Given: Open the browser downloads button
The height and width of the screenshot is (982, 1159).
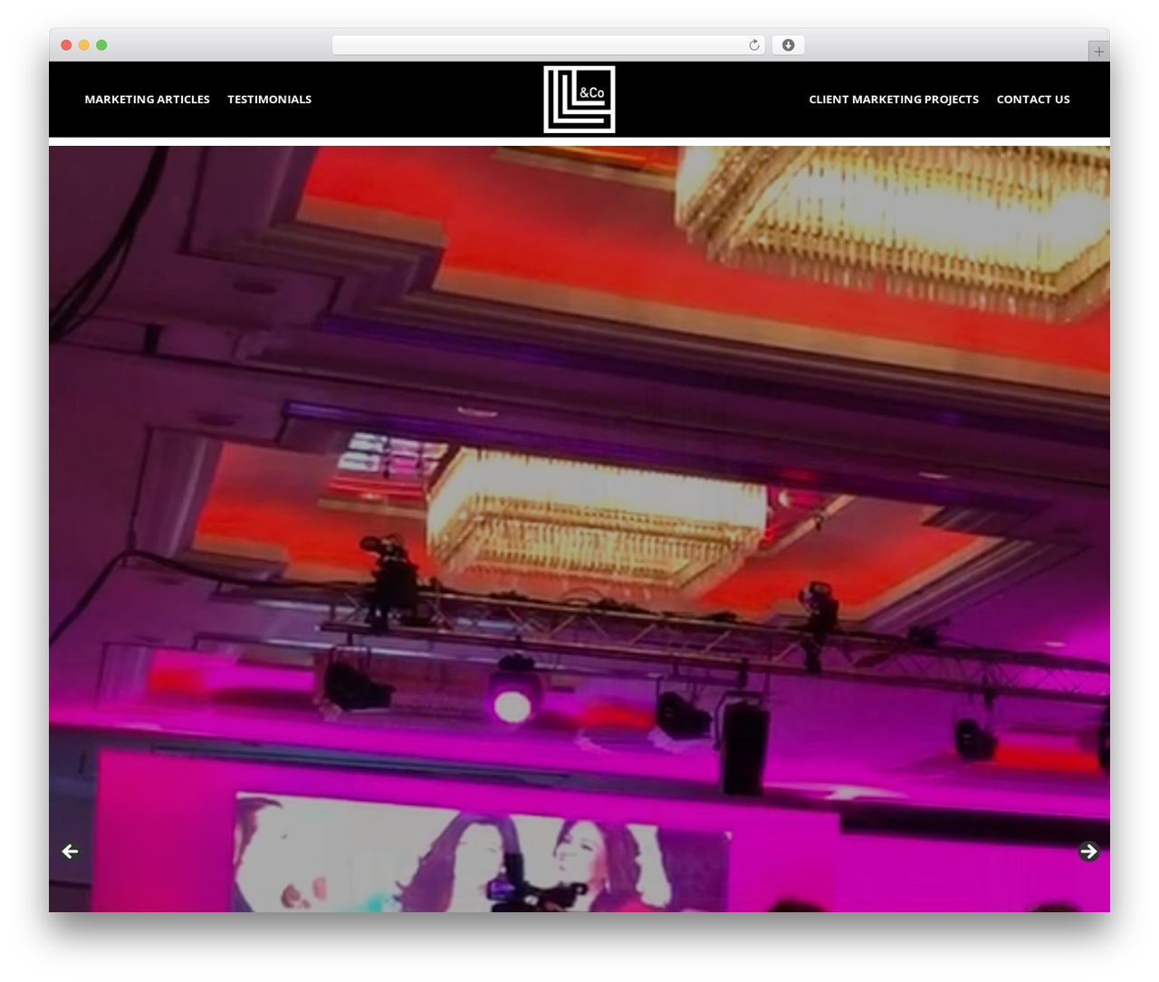Looking at the screenshot, I should [x=788, y=45].
